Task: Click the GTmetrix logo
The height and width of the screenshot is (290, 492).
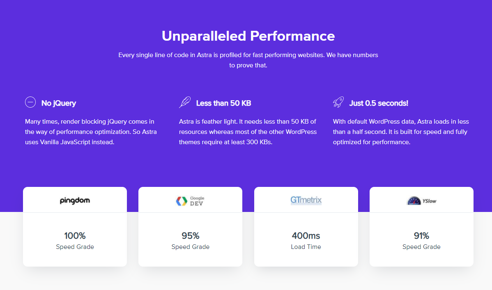Action: click(x=306, y=200)
